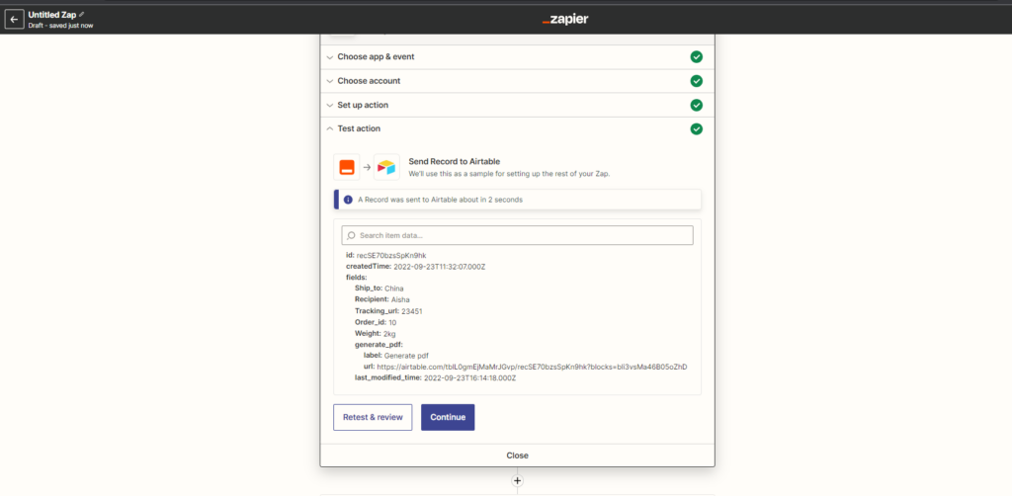1012x496 pixels.
Task: Click the Retest & review button
Action: (x=373, y=417)
